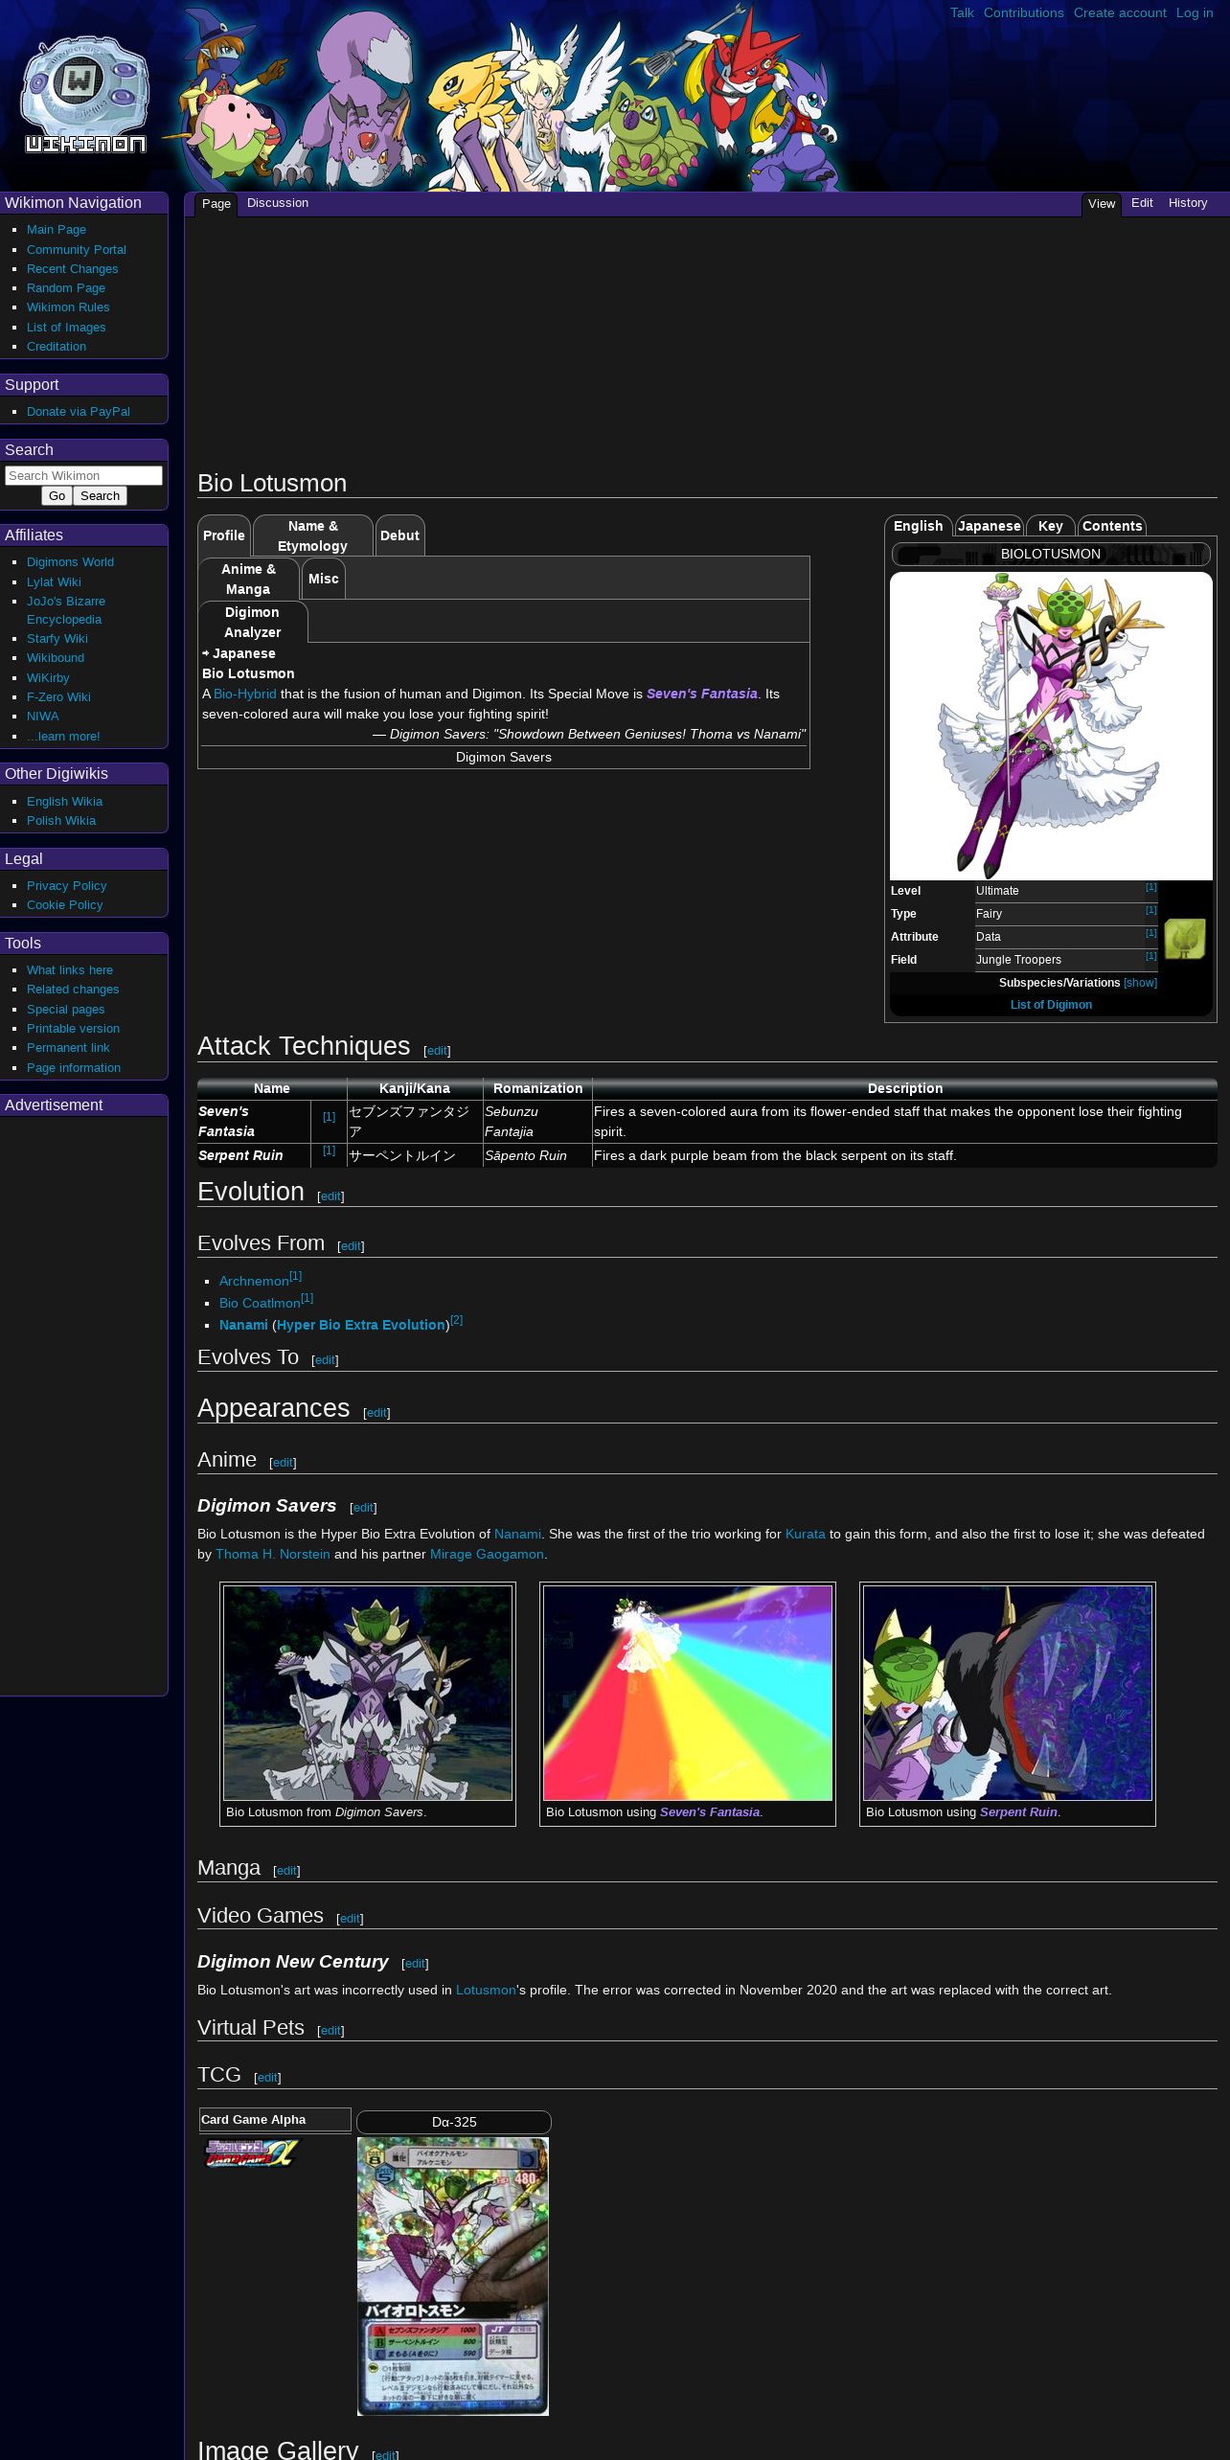Select the Anime & Manga tab

(x=248, y=579)
